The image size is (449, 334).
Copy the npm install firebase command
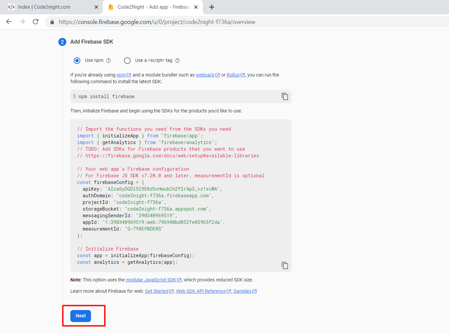tap(285, 96)
